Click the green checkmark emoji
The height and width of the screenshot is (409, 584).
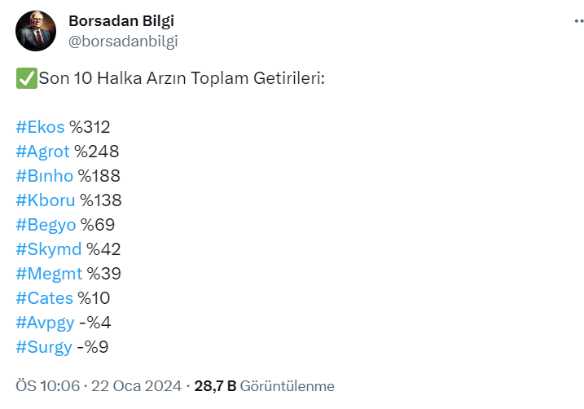(x=25, y=79)
